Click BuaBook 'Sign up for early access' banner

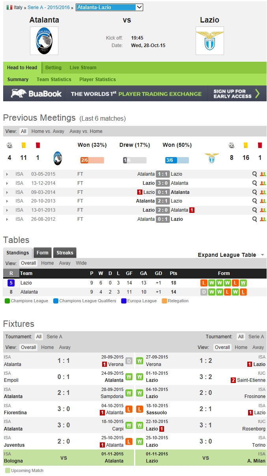[236, 94]
